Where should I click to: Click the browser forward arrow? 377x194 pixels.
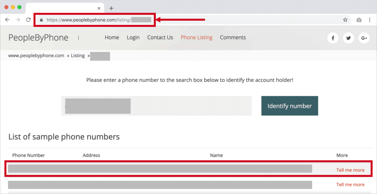[x=18, y=20]
